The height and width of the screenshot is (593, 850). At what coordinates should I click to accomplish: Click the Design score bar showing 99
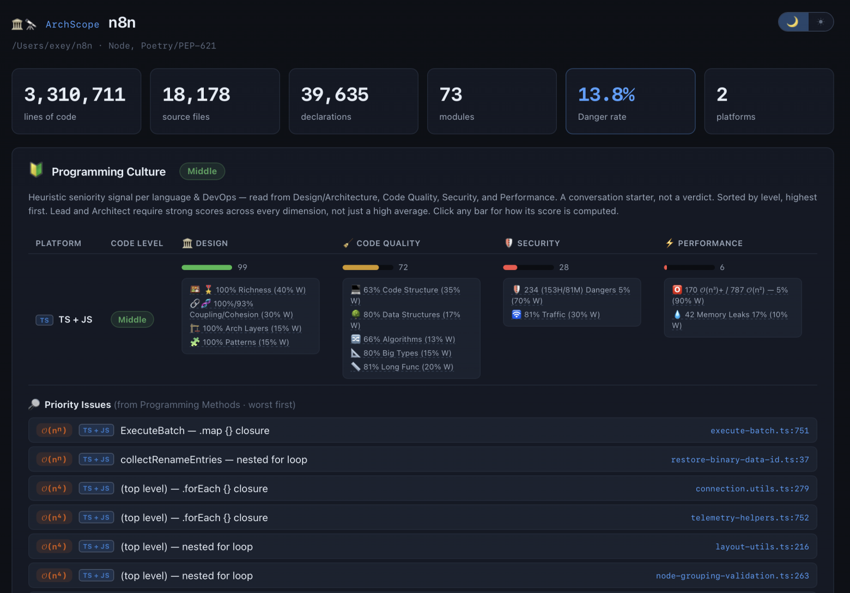(207, 267)
